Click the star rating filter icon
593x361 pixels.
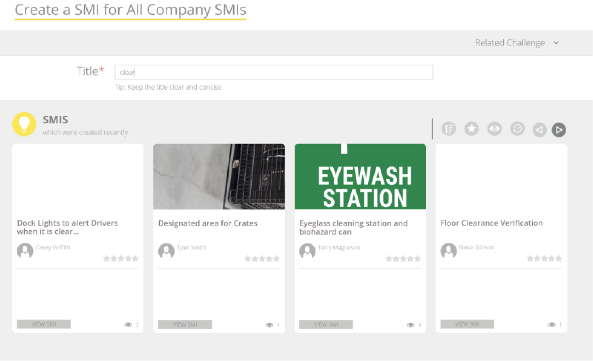coord(472,129)
